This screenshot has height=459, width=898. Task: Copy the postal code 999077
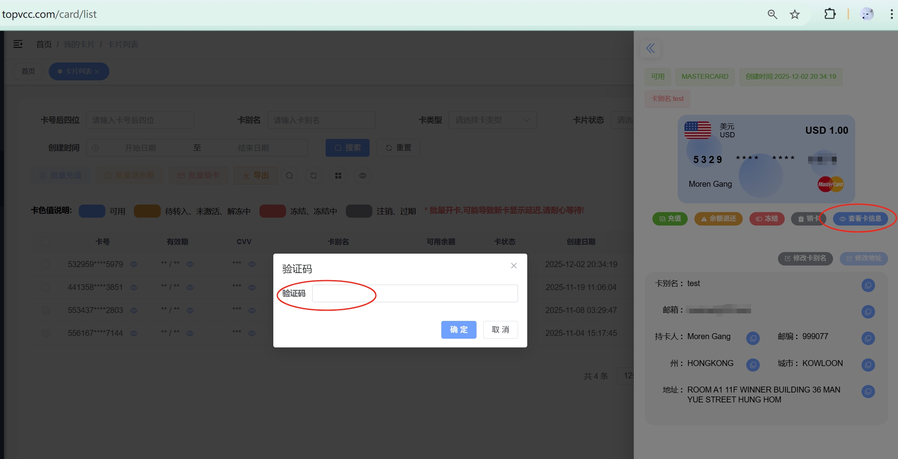point(868,338)
